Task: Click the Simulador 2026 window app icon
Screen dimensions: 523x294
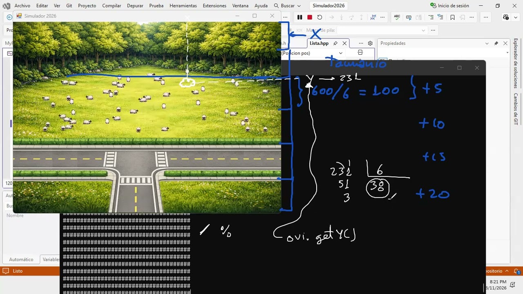Action: pos(19,16)
